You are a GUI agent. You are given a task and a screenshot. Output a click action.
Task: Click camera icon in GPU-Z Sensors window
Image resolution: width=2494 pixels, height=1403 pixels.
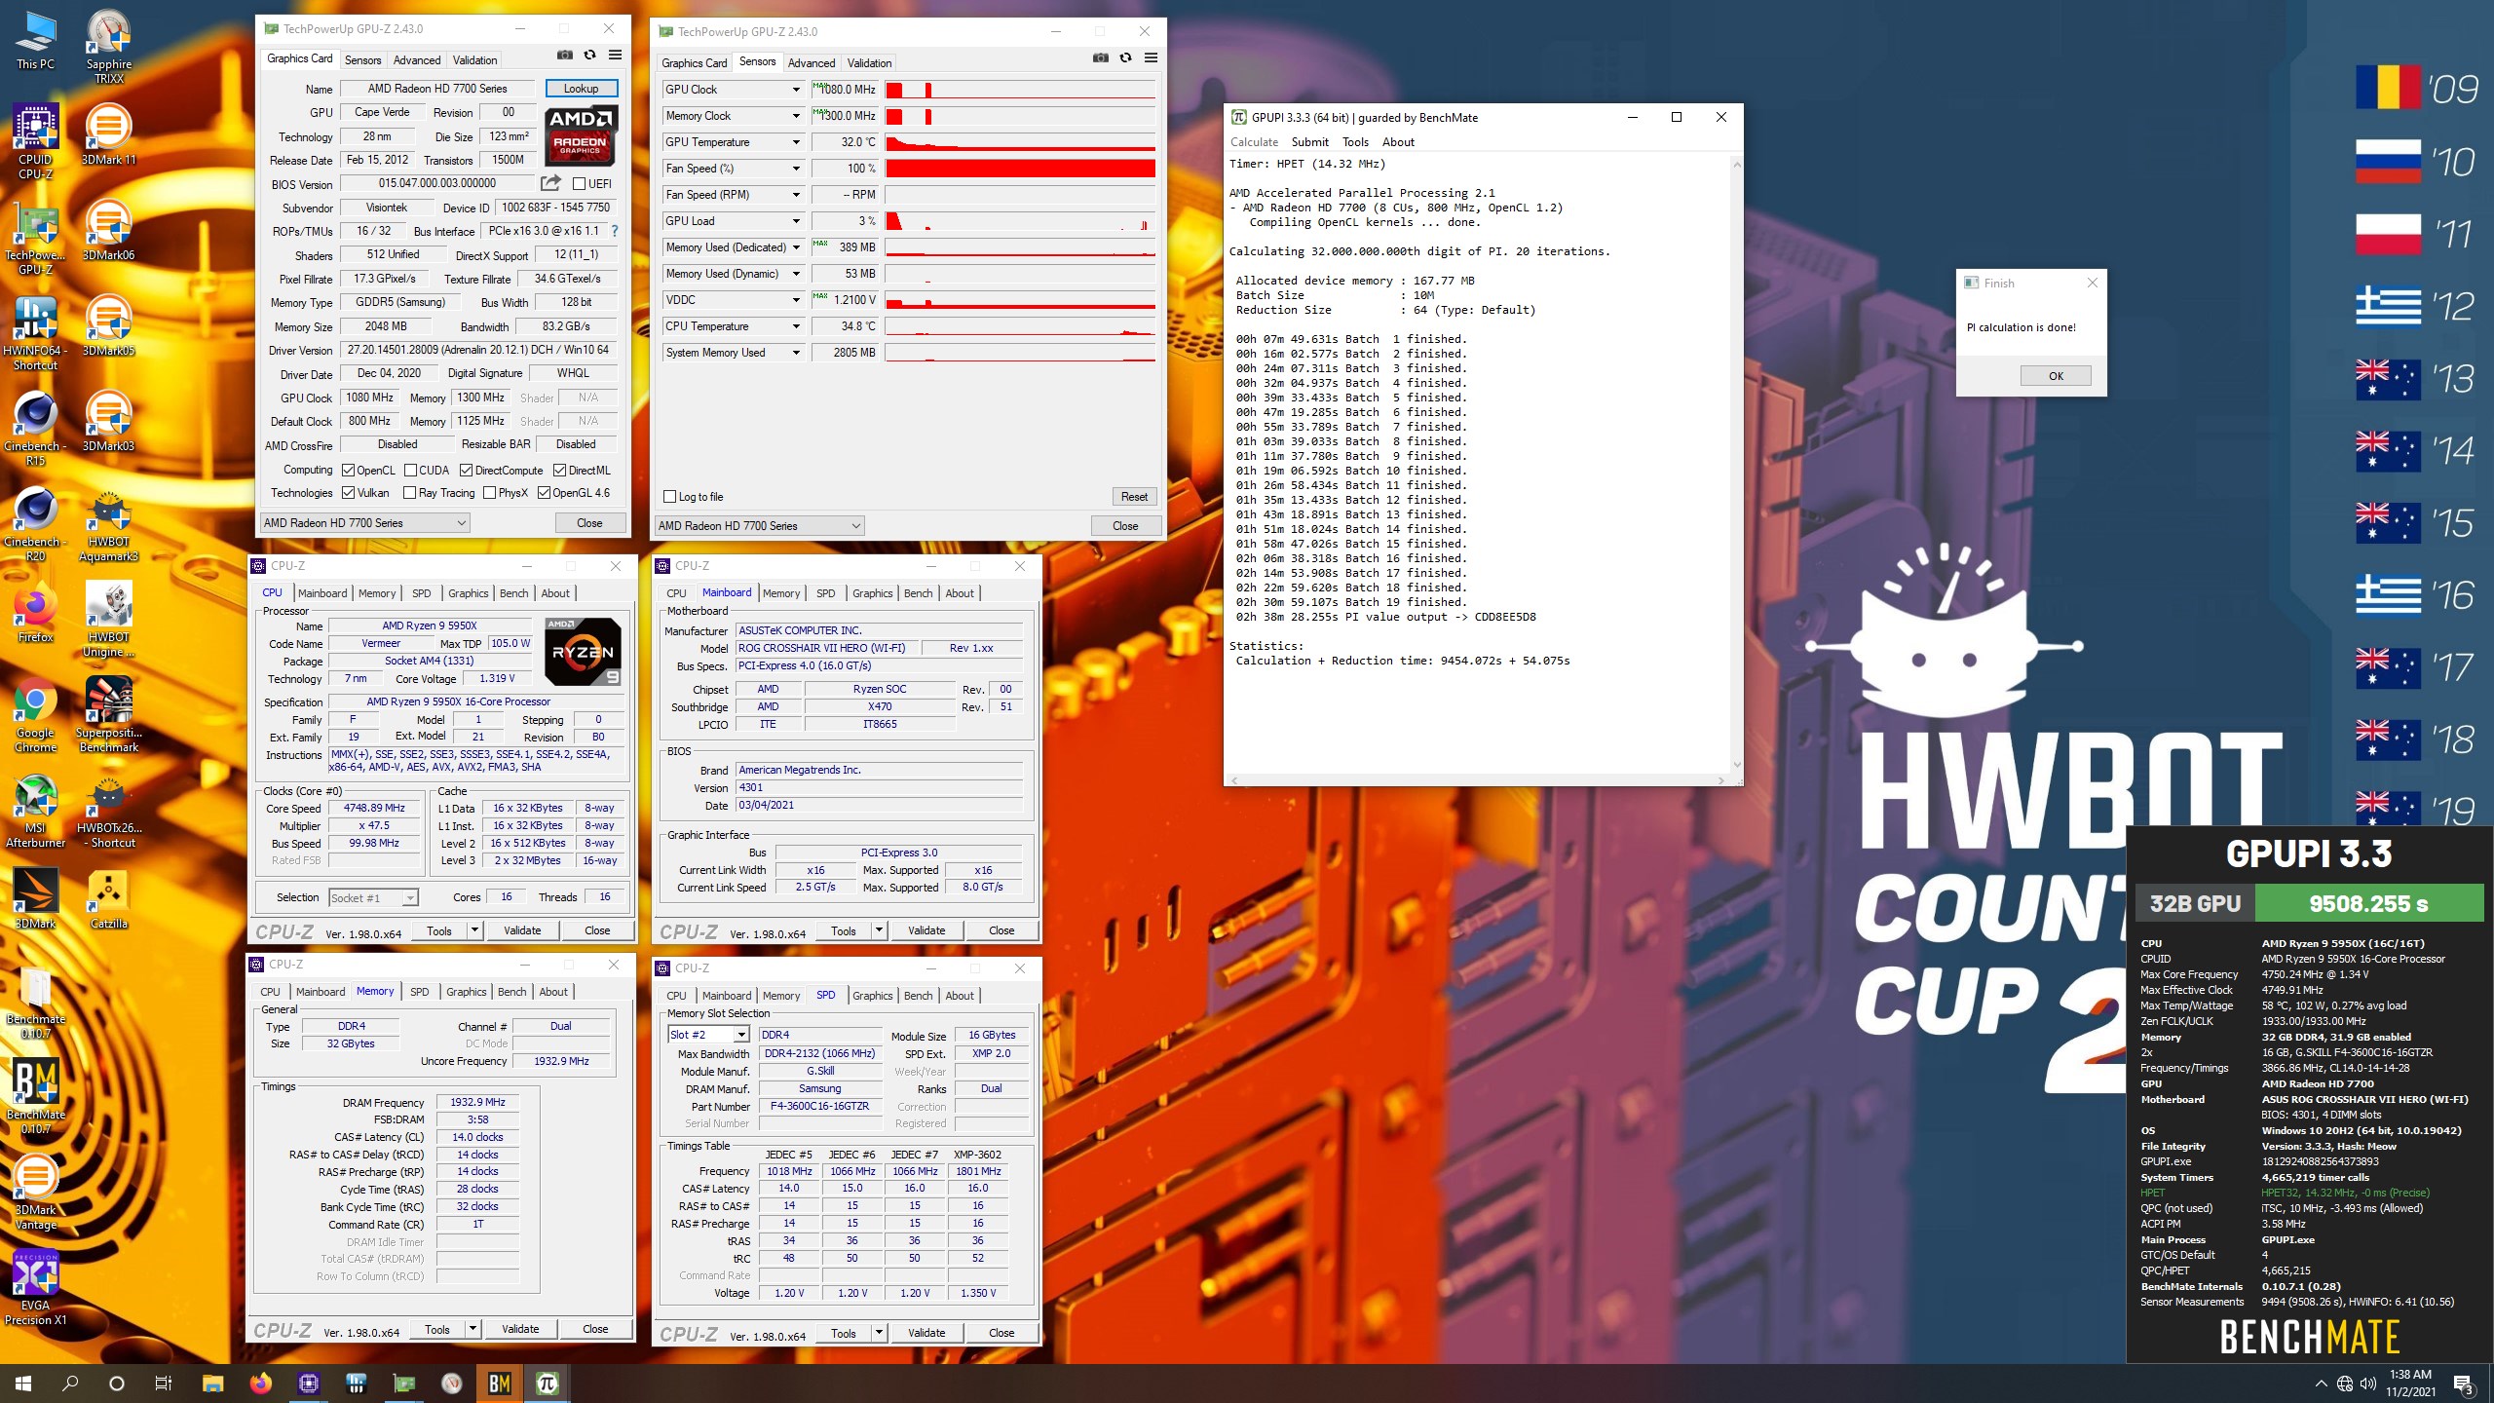tap(1101, 58)
